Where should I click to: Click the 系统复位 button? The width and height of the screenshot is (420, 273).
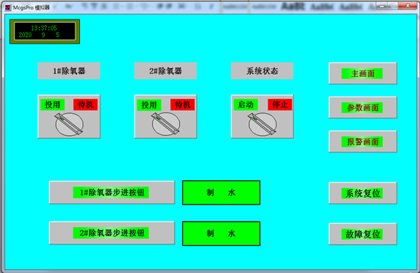(x=363, y=193)
